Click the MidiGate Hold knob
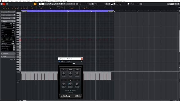This screenshot has height=101, width=180. (70, 74)
